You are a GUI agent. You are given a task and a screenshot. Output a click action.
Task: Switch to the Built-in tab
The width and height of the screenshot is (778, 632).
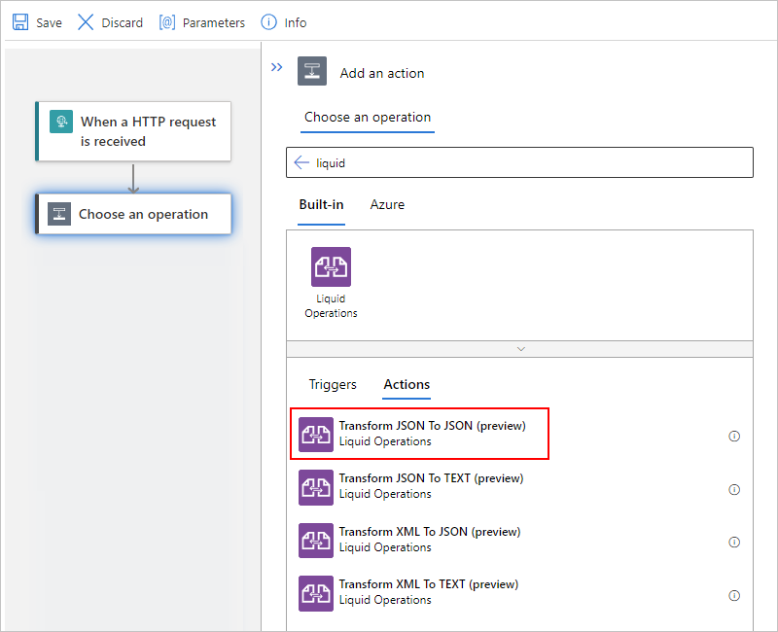click(321, 205)
